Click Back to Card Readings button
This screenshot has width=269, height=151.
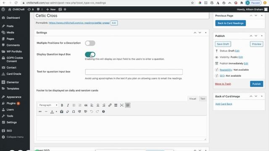click(230, 23)
